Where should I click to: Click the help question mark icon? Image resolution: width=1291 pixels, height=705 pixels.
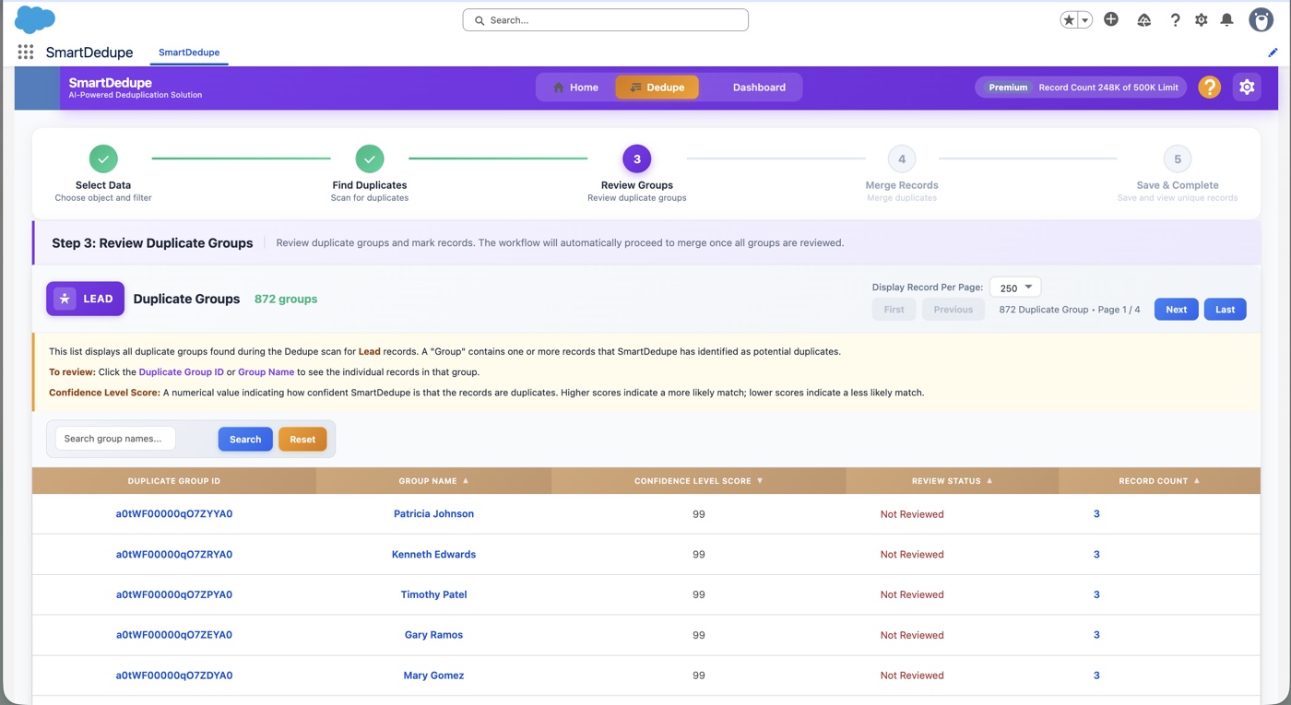[1174, 18]
